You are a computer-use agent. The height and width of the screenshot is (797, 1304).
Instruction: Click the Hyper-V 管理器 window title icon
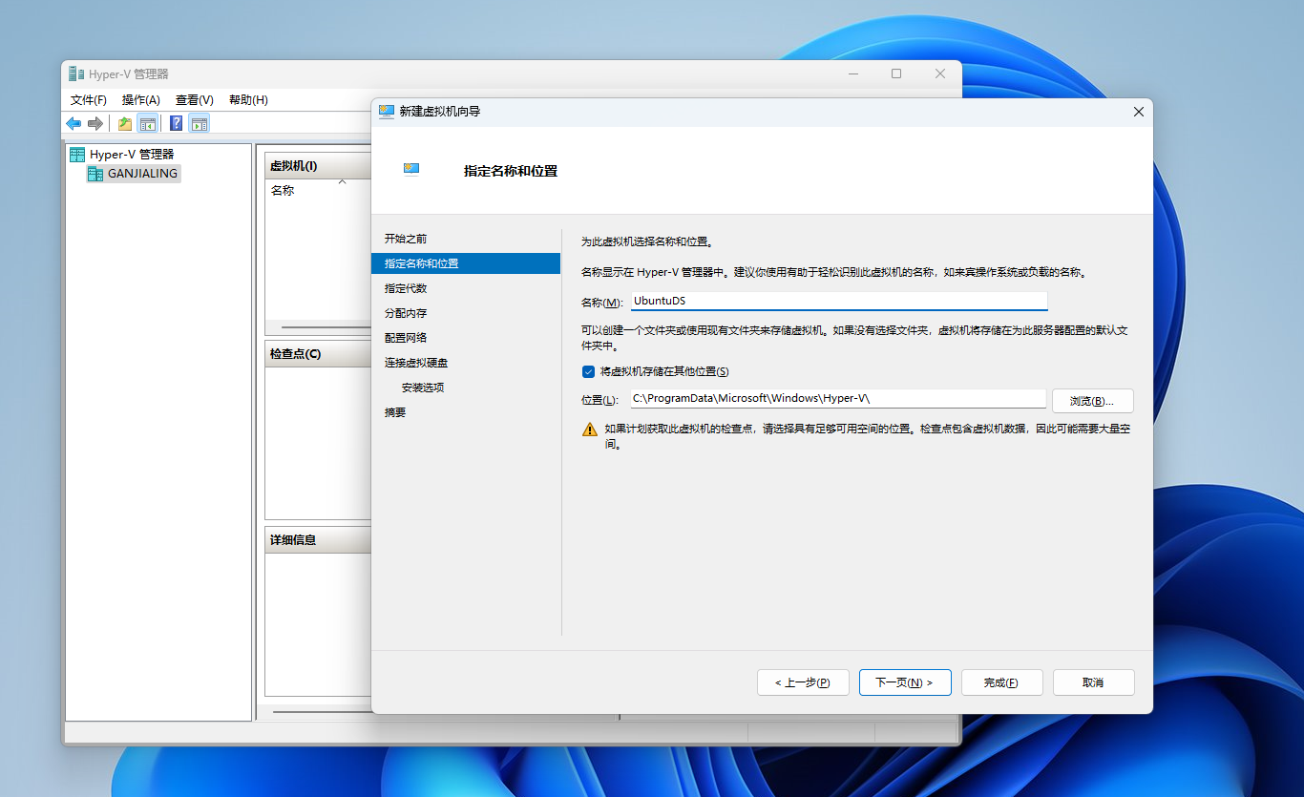pyautogui.click(x=75, y=73)
